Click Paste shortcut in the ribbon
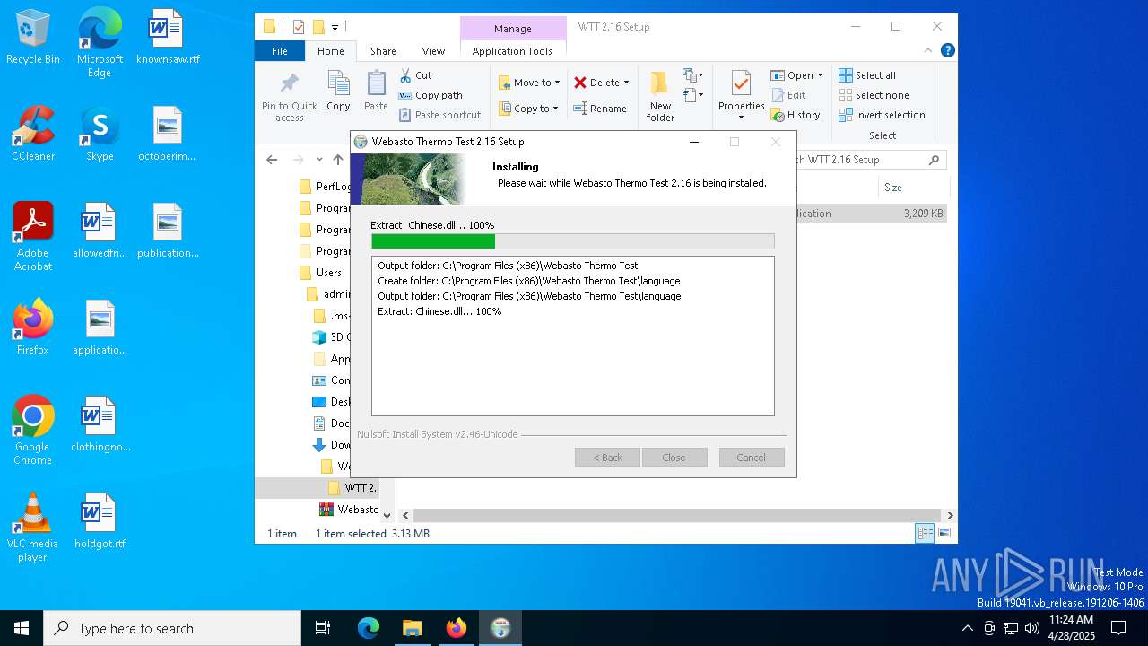The height and width of the screenshot is (646, 1148). tap(439, 115)
